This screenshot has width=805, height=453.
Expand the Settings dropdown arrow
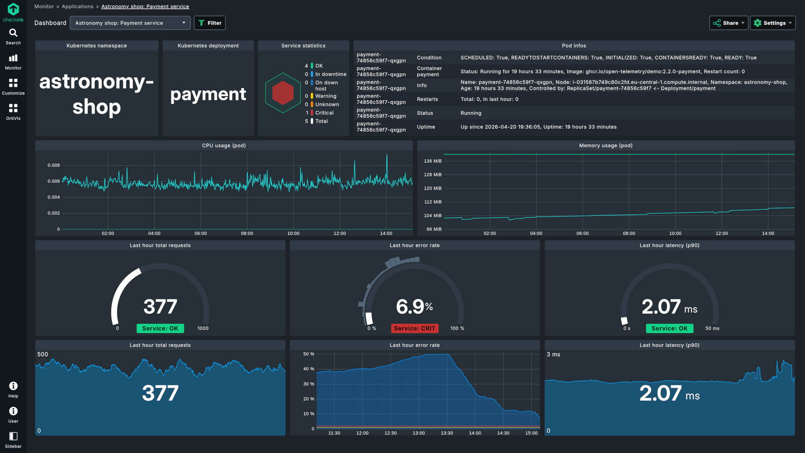790,23
